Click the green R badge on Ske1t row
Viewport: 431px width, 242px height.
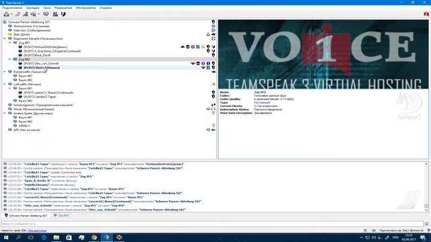tap(208, 67)
